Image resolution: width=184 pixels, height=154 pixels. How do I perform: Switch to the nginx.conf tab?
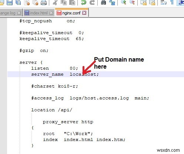pyautogui.click(x=71, y=13)
